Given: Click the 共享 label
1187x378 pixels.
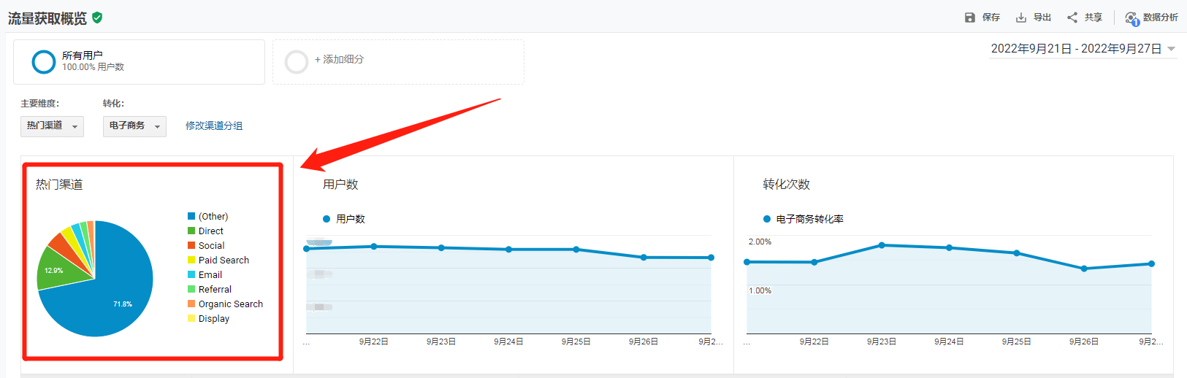Looking at the screenshot, I should (1094, 18).
